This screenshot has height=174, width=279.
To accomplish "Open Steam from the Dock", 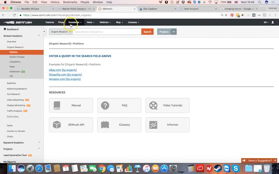I will pos(218,168).
